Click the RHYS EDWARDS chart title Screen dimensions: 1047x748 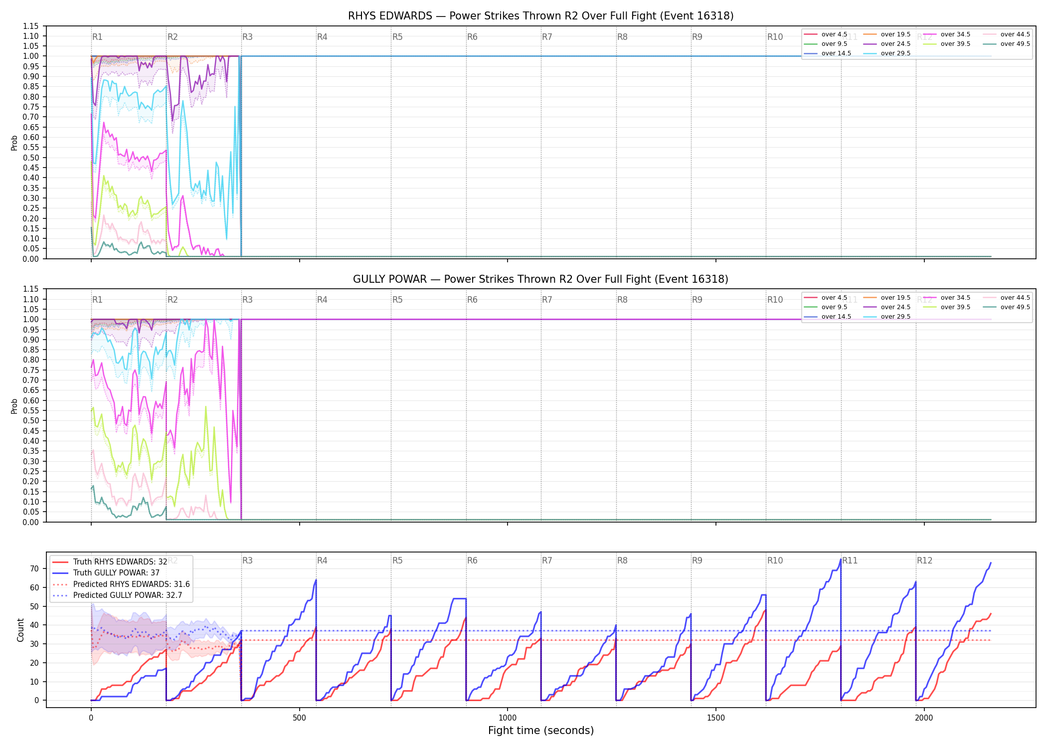click(x=540, y=16)
